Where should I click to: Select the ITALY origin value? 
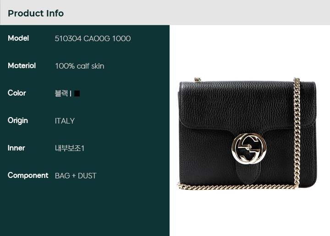pyautogui.click(x=65, y=121)
